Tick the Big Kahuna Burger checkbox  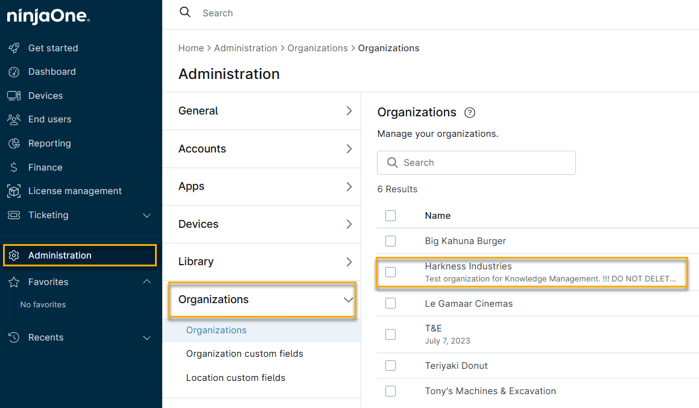coord(390,241)
